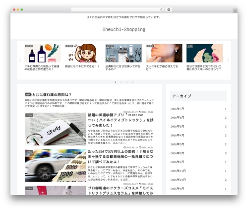Viewport: 248px width, 210px height.
Task: Click the 口臭 tag on breath illustration
Action: point(190,46)
